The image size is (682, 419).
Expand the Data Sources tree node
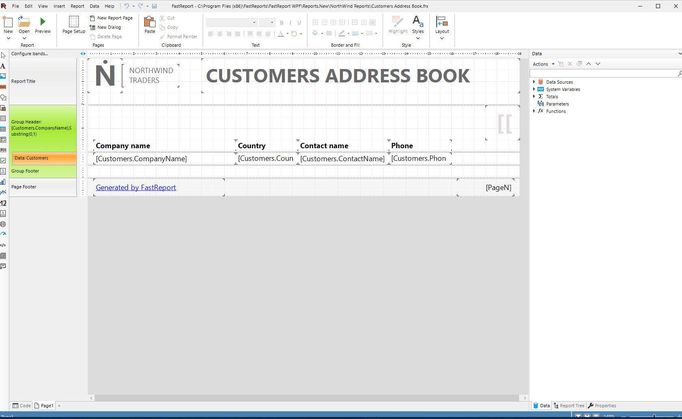534,82
